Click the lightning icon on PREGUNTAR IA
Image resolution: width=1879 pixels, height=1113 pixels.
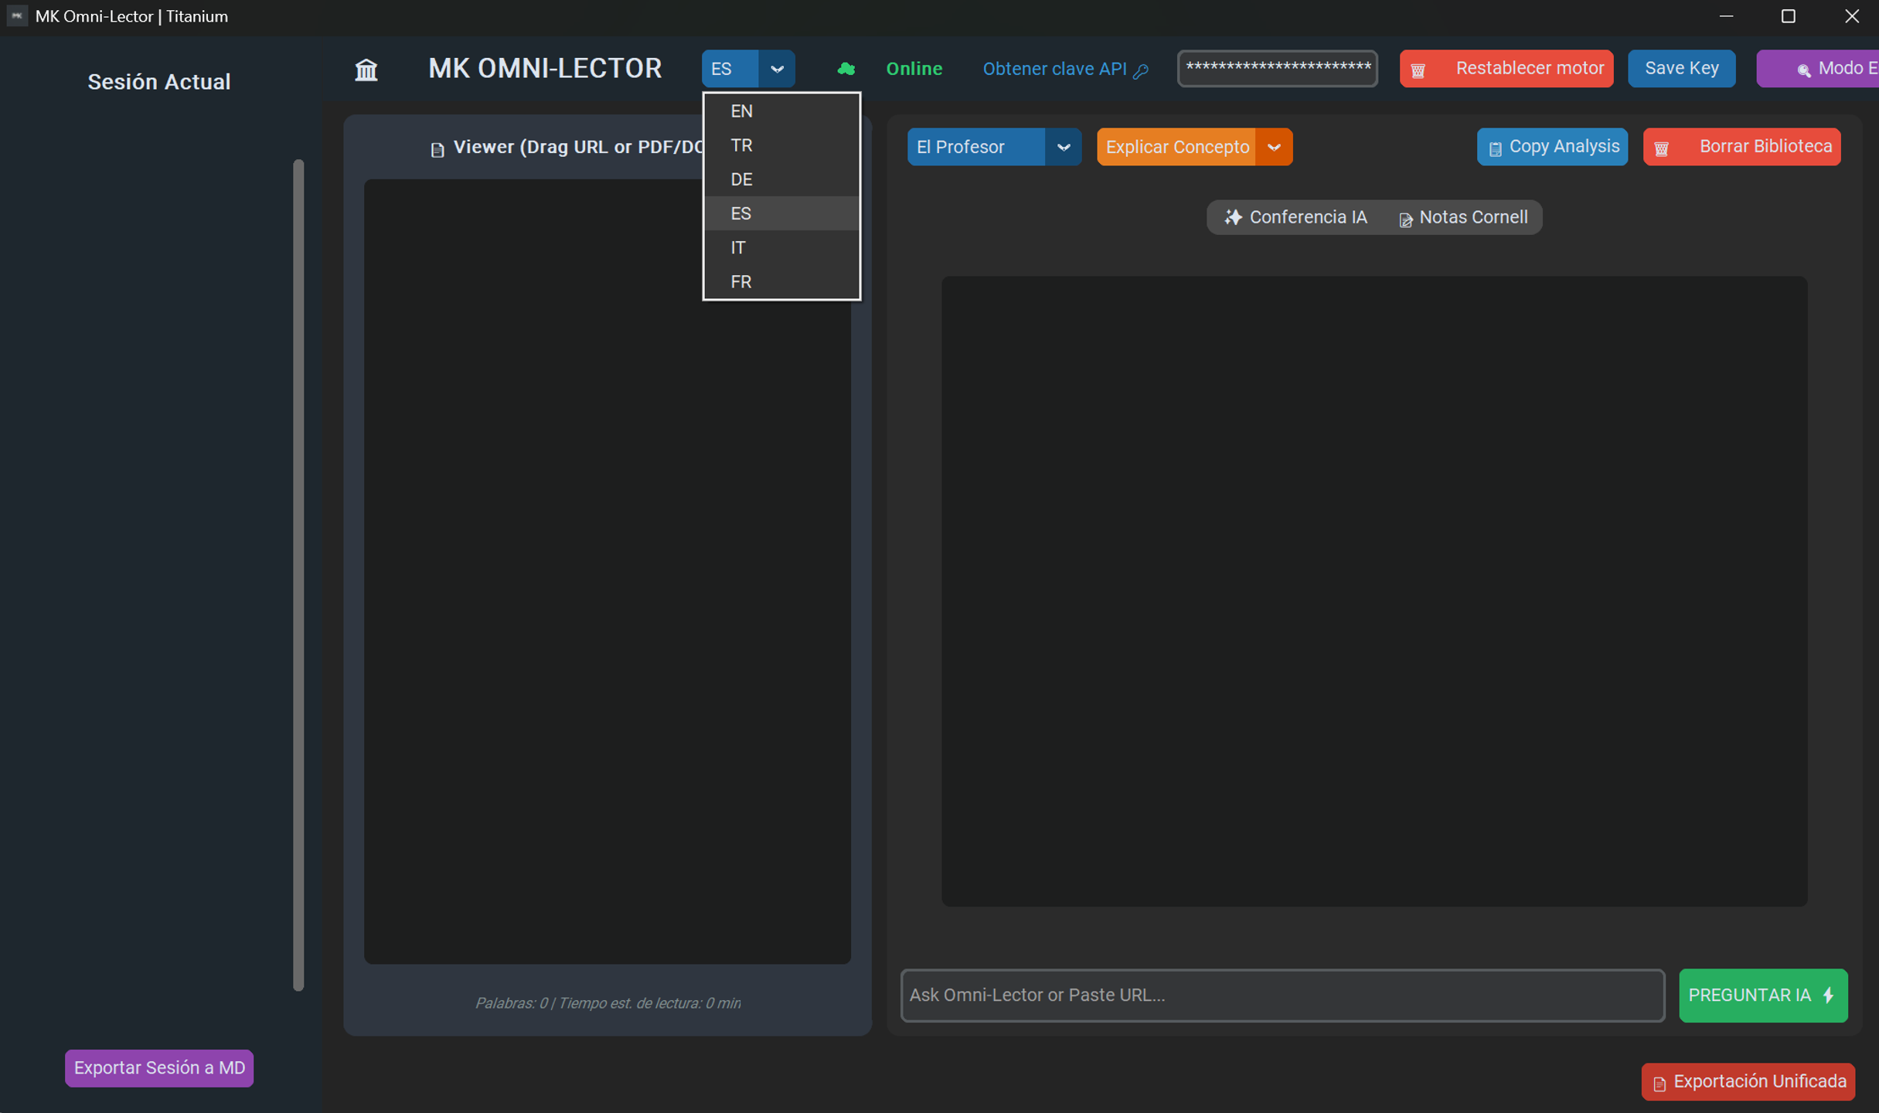(1828, 995)
